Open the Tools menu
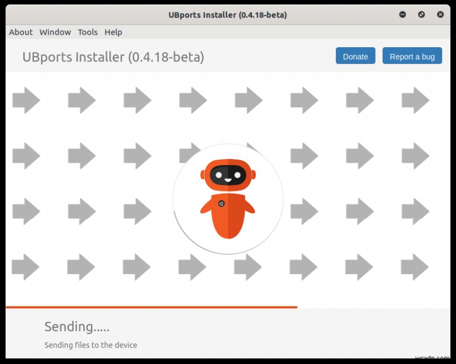 tap(88, 32)
